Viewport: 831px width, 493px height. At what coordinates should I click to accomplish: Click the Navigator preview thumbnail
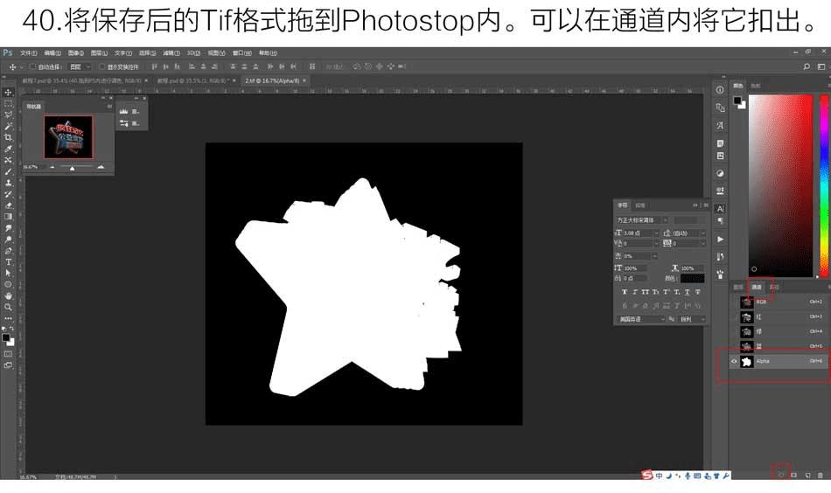(x=68, y=136)
